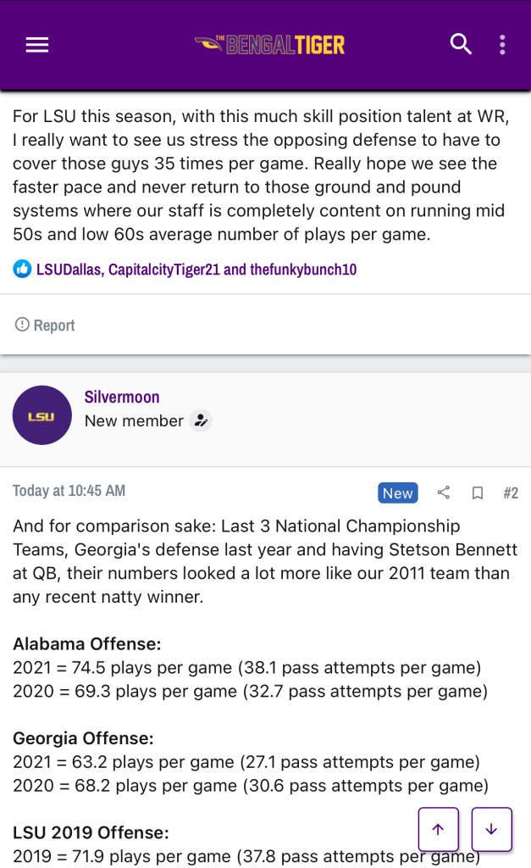The image size is (531, 868).
Task: Open the hamburger navigation menu
Action: (x=37, y=45)
